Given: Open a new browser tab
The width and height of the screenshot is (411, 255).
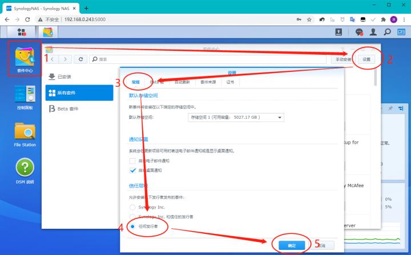Looking at the screenshot, I should click(86, 9).
